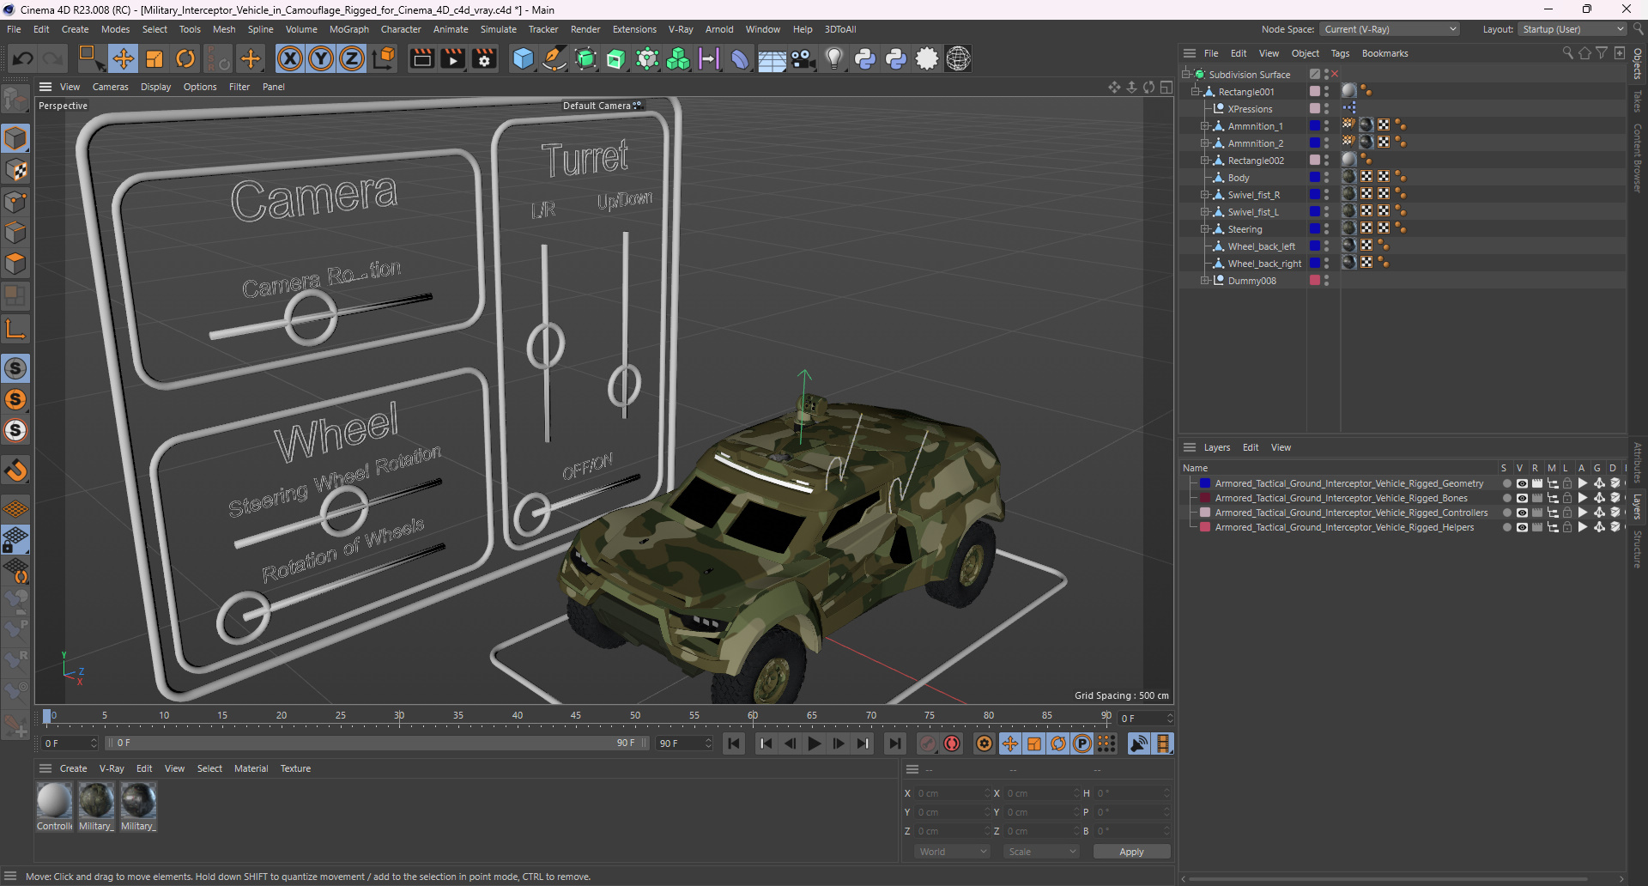Open material manager Texture menu
Screen dimensions: 1648x886
point(295,768)
